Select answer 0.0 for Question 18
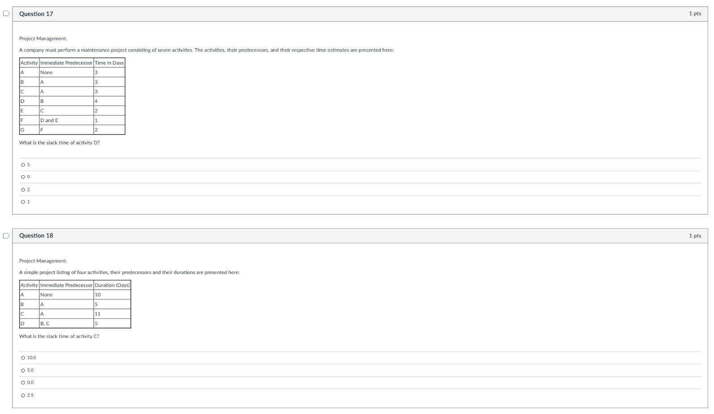The image size is (714, 414). [x=23, y=382]
